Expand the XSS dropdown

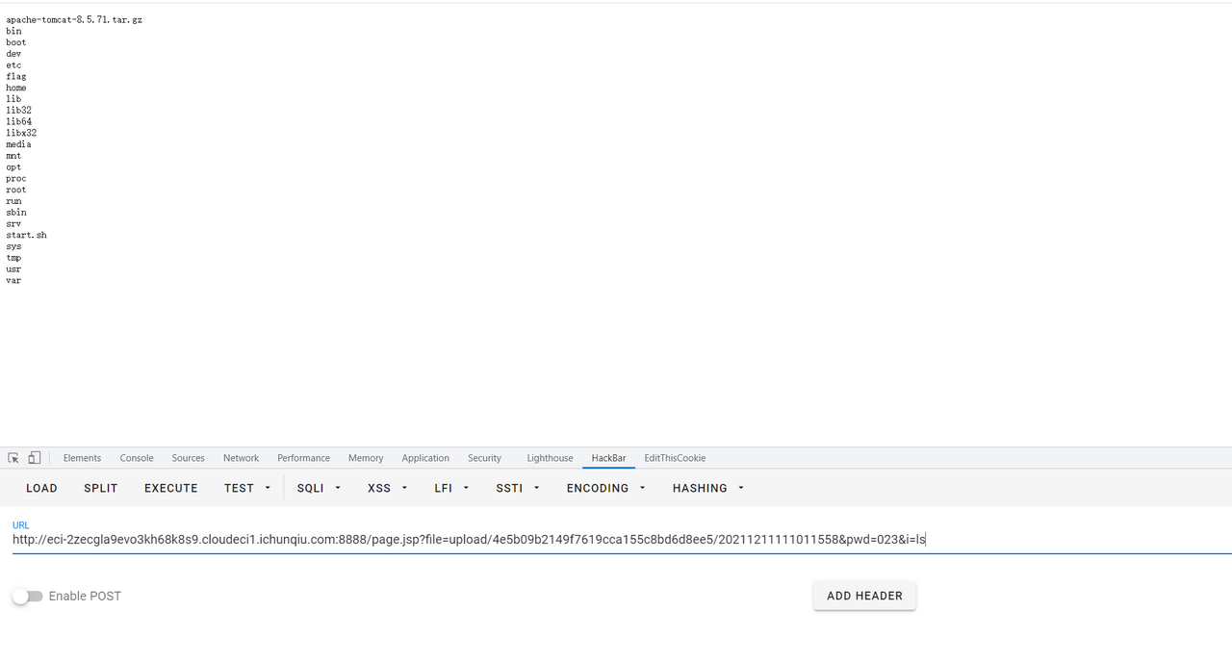tap(388, 488)
